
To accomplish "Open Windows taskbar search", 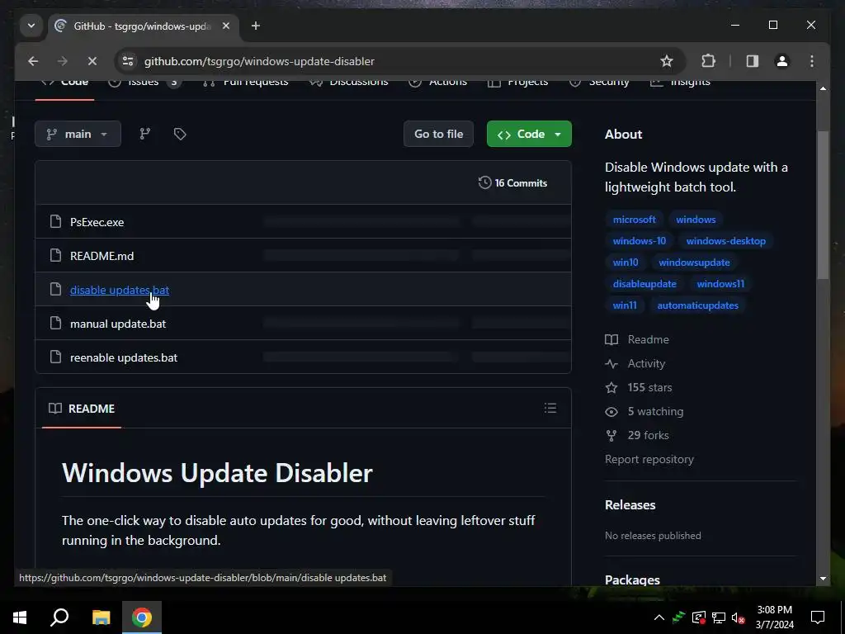I will pos(59,617).
